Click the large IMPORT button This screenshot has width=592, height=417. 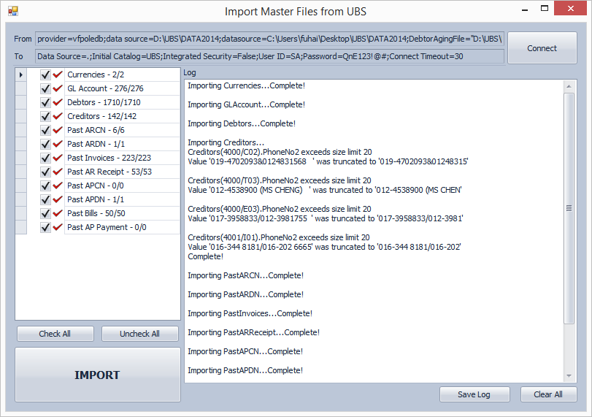point(97,375)
